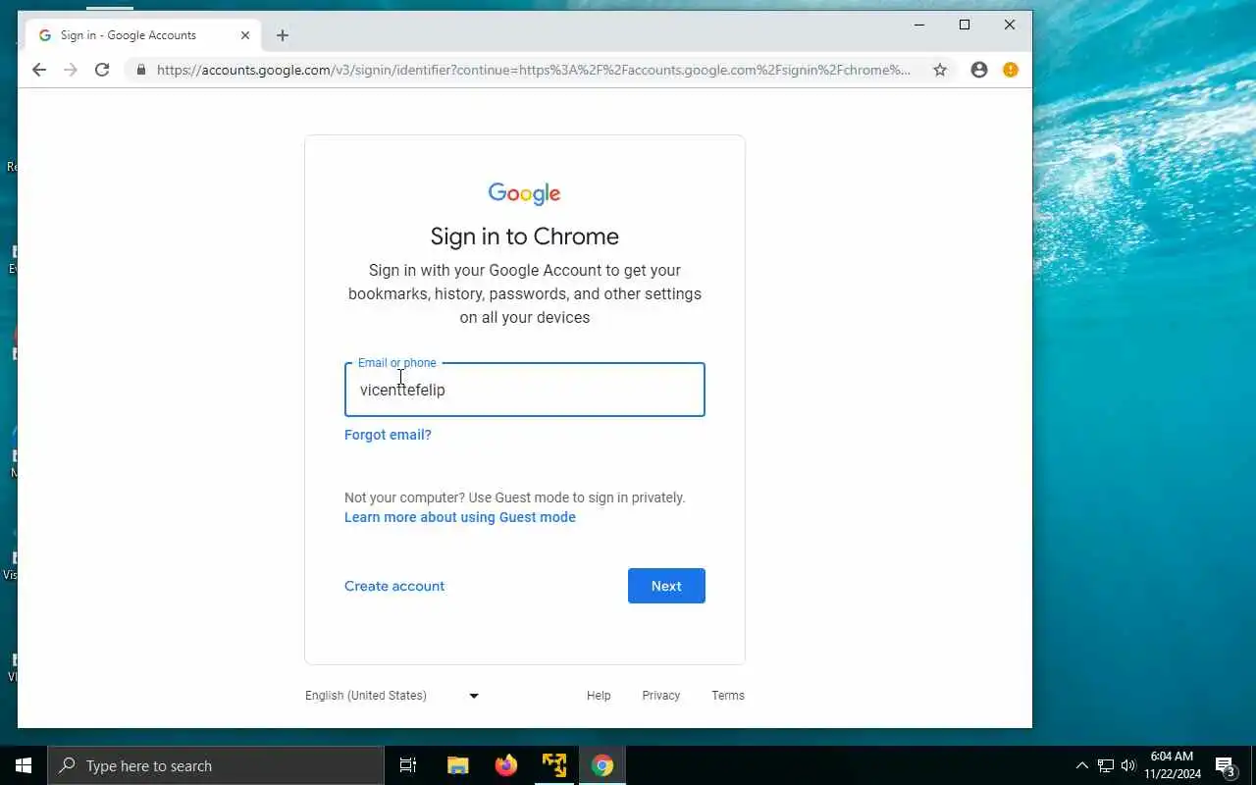The width and height of the screenshot is (1256, 785).
Task: Click the orange Chrome update alert icon
Action: 1011,70
